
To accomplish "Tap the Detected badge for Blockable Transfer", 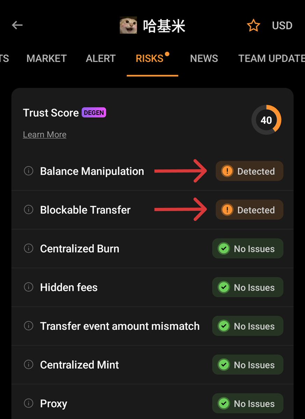I will pos(249,210).
